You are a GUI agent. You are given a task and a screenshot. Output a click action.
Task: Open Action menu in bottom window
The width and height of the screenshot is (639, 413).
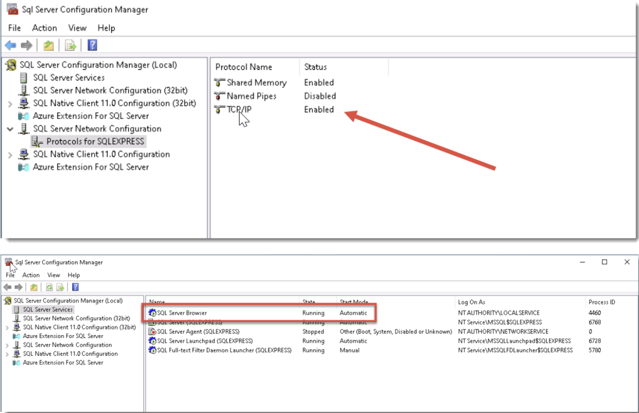pos(31,275)
